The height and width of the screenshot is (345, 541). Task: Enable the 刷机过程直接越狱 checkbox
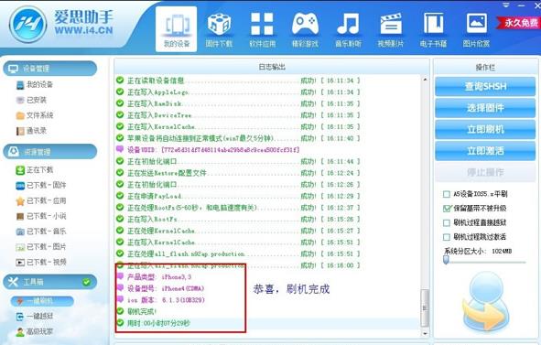pos(447,223)
